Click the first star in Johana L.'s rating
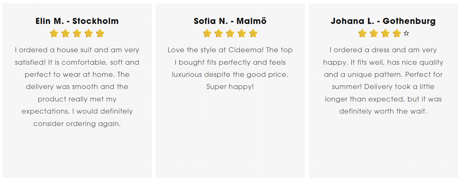 coord(362,33)
